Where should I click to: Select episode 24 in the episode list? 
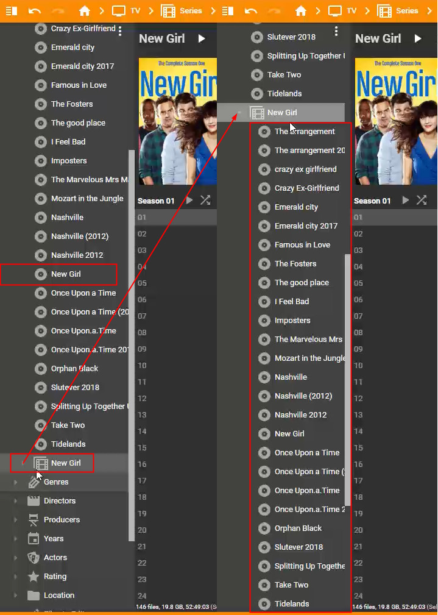pos(143,595)
